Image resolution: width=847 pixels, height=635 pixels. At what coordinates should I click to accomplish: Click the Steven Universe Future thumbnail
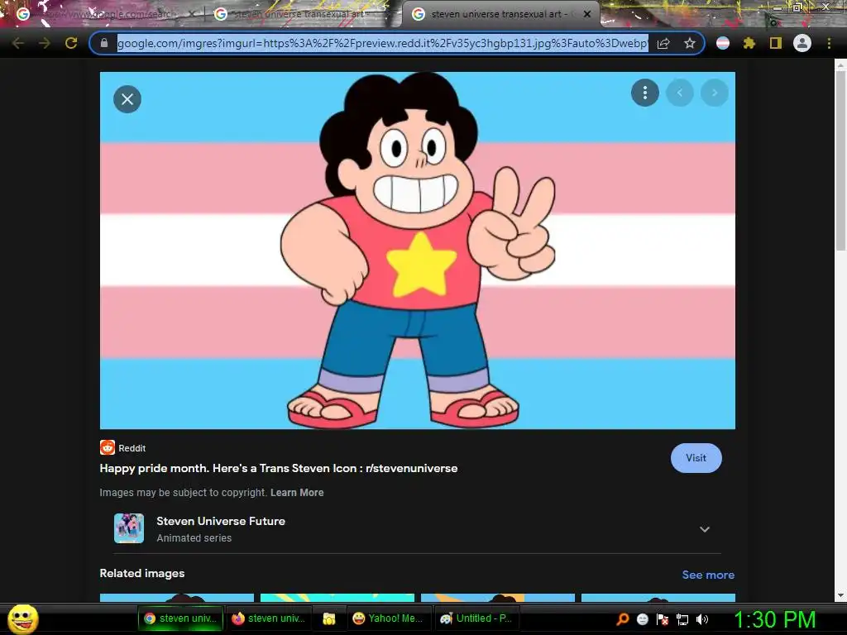129,528
